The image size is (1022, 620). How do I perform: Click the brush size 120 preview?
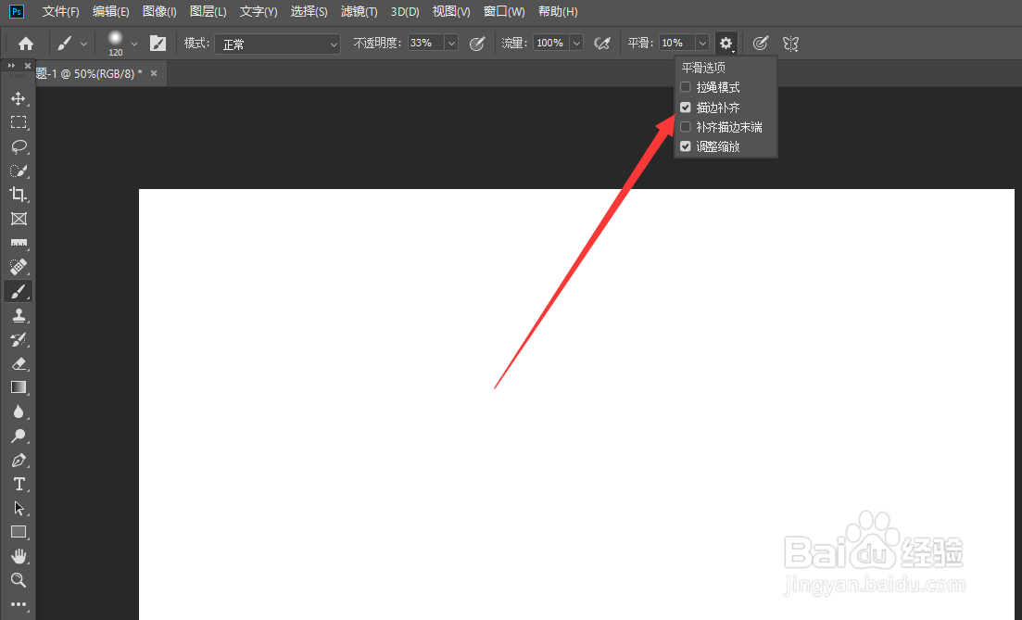(116, 43)
